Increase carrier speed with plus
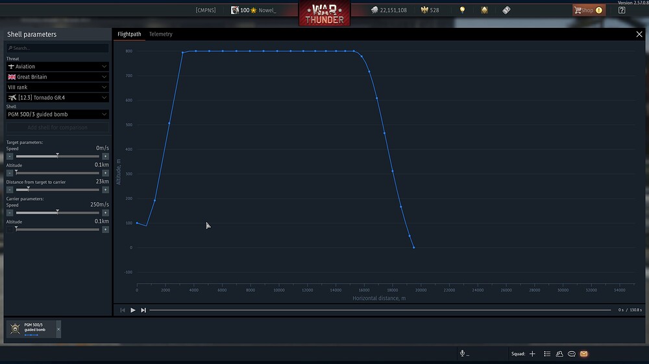 (106, 213)
